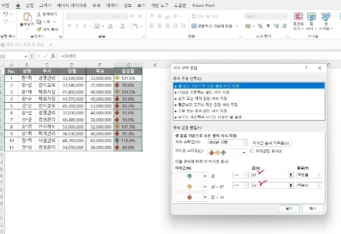Click the Comma Style icon
Viewport: 341px width, 234px height.
(x=268, y=26)
